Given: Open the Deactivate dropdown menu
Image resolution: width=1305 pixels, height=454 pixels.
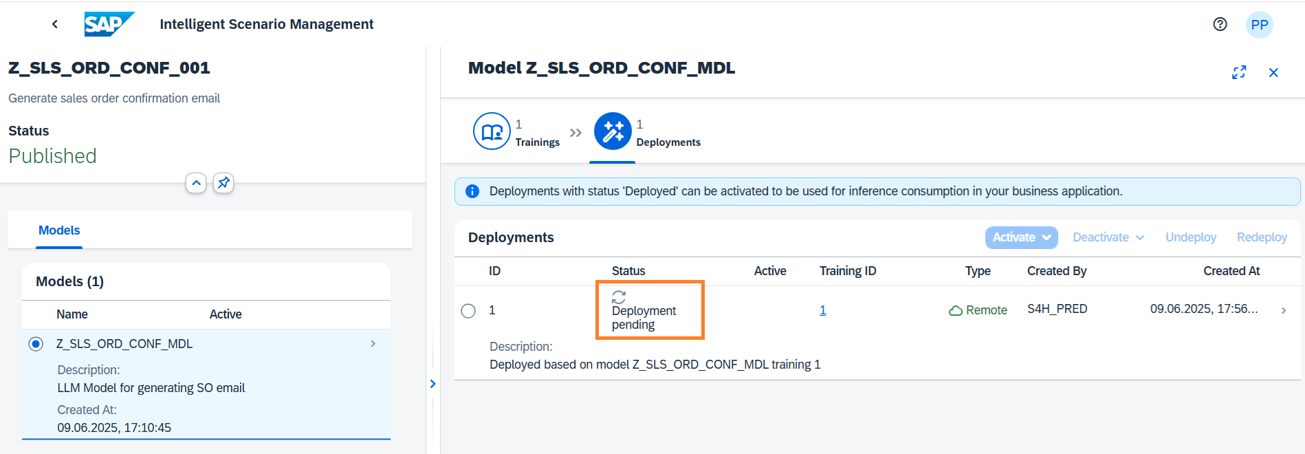Looking at the screenshot, I should pos(1108,237).
